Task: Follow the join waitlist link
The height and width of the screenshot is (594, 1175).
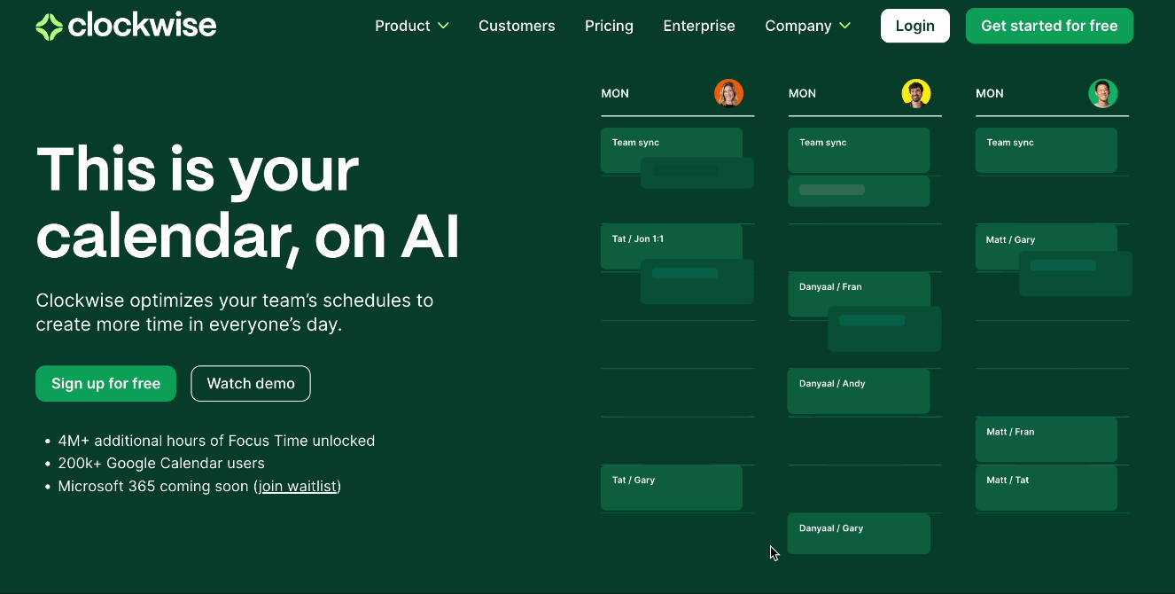Action: [298, 487]
